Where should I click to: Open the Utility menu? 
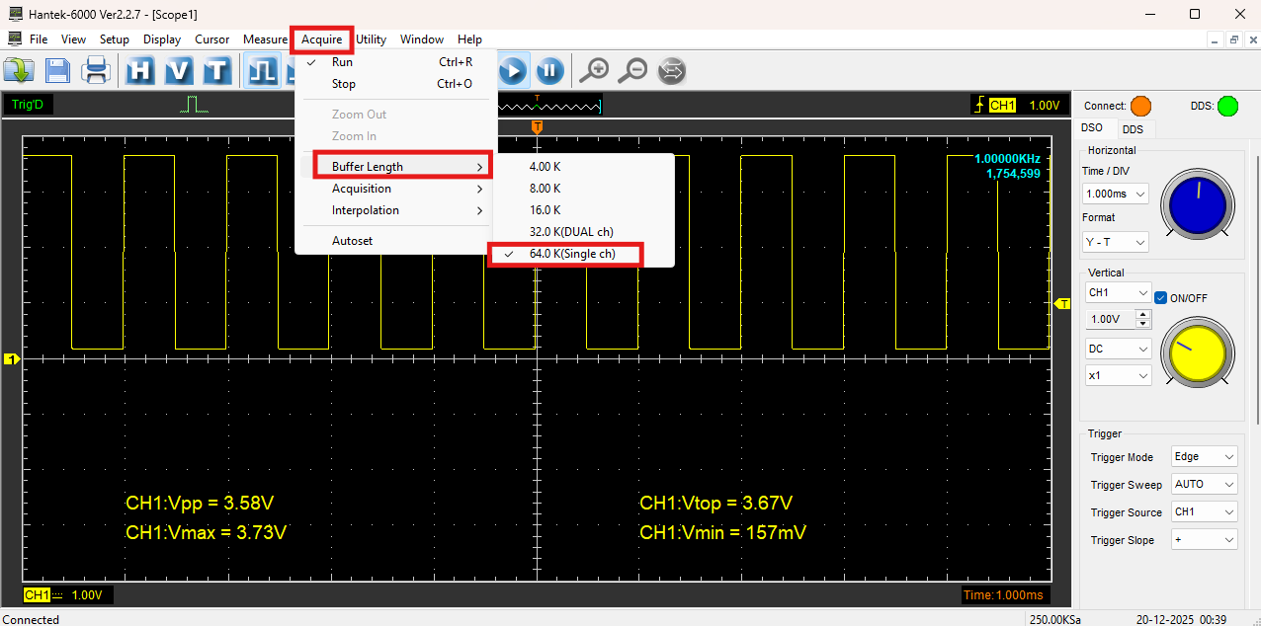click(x=372, y=39)
